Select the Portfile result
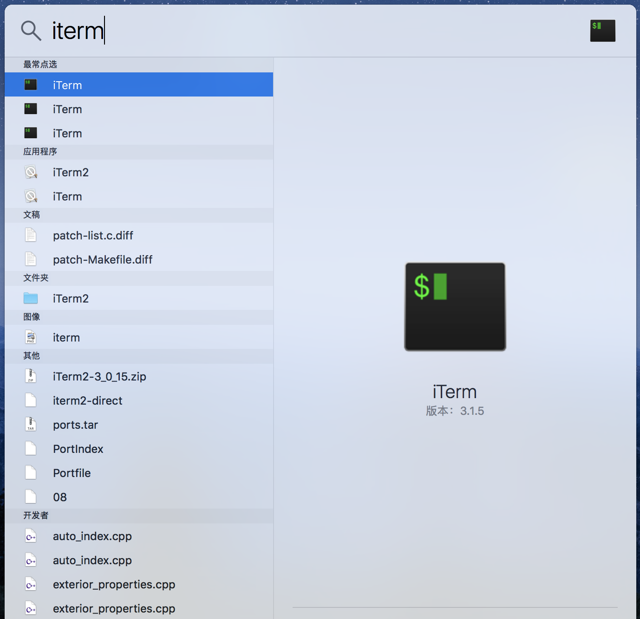Screen dimensions: 640x619 pos(139,473)
